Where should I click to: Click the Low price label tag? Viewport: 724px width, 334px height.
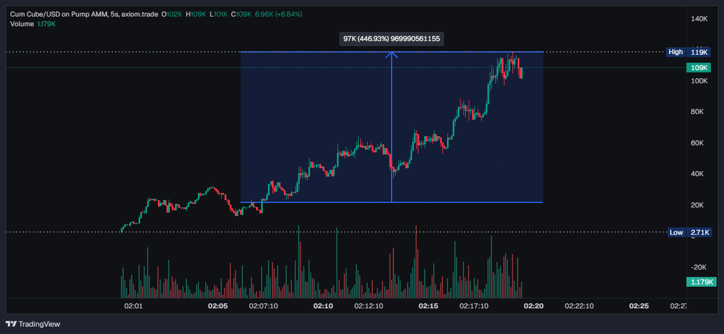click(x=676, y=232)
